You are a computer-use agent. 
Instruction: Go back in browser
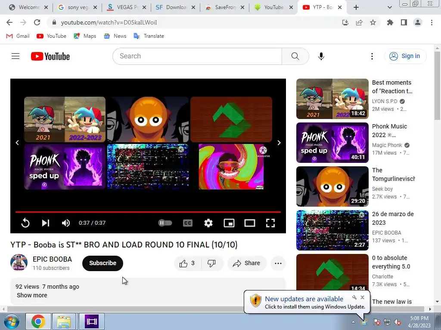coord(9,22)
